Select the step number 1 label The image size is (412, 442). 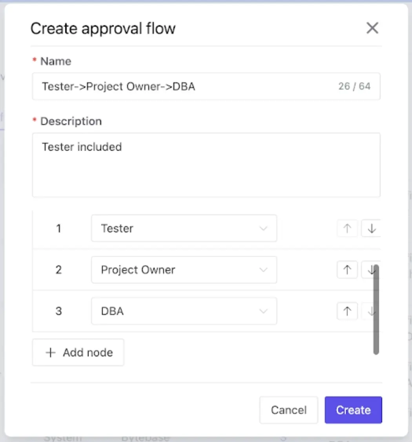(x=58, y=228)
